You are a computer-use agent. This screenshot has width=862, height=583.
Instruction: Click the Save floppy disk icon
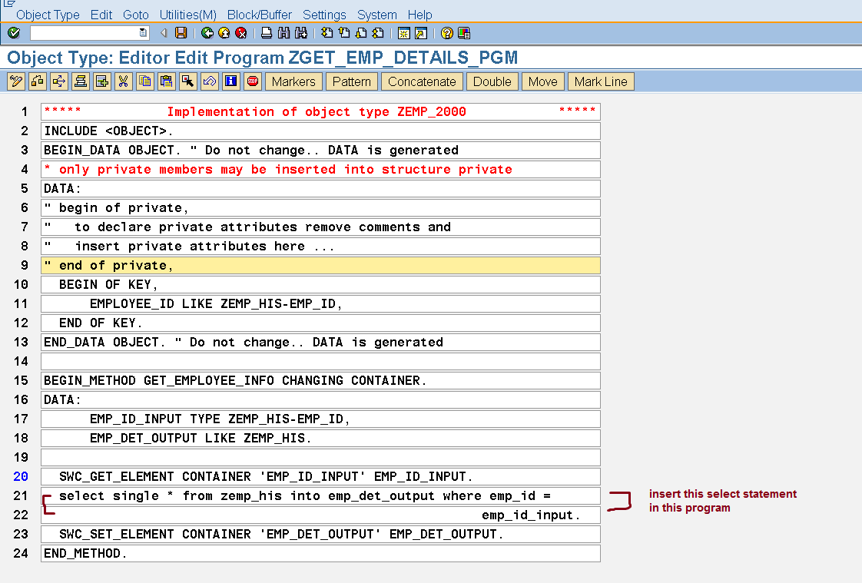click(181, 33)
